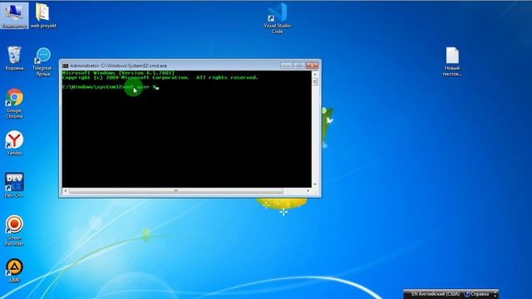The image size is (532, 299).
Task: Maximize the cmd.exe window
Action: pos(298,66)
